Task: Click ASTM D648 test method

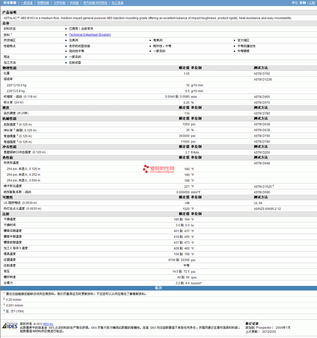Action: tap(262, 163)
